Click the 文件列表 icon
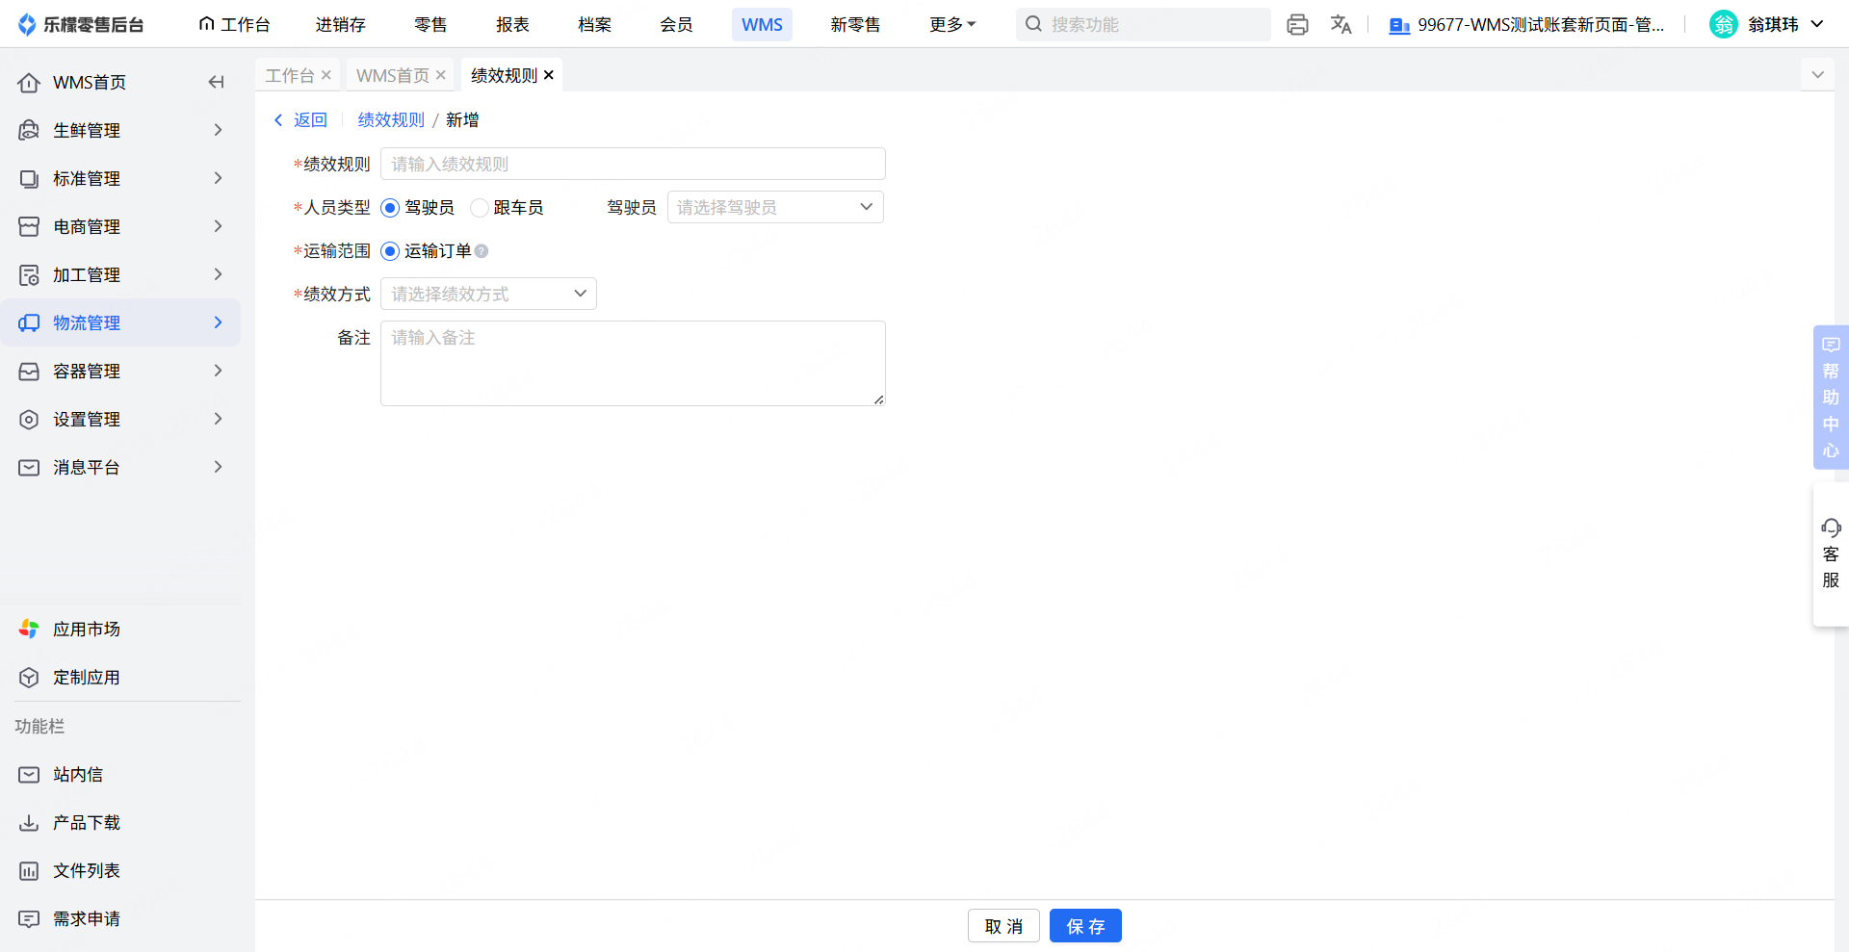Viewport: 1849px width, 952px height. [x=29, y=871]
